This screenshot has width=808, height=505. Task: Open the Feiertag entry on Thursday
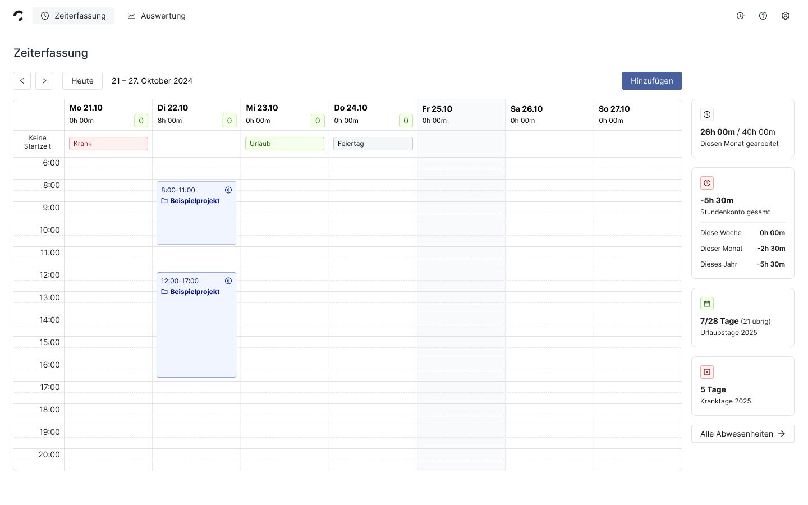373,144
